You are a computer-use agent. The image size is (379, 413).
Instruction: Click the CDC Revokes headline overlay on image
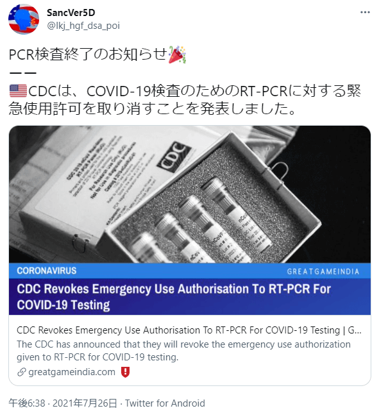[x=174, y=297]
